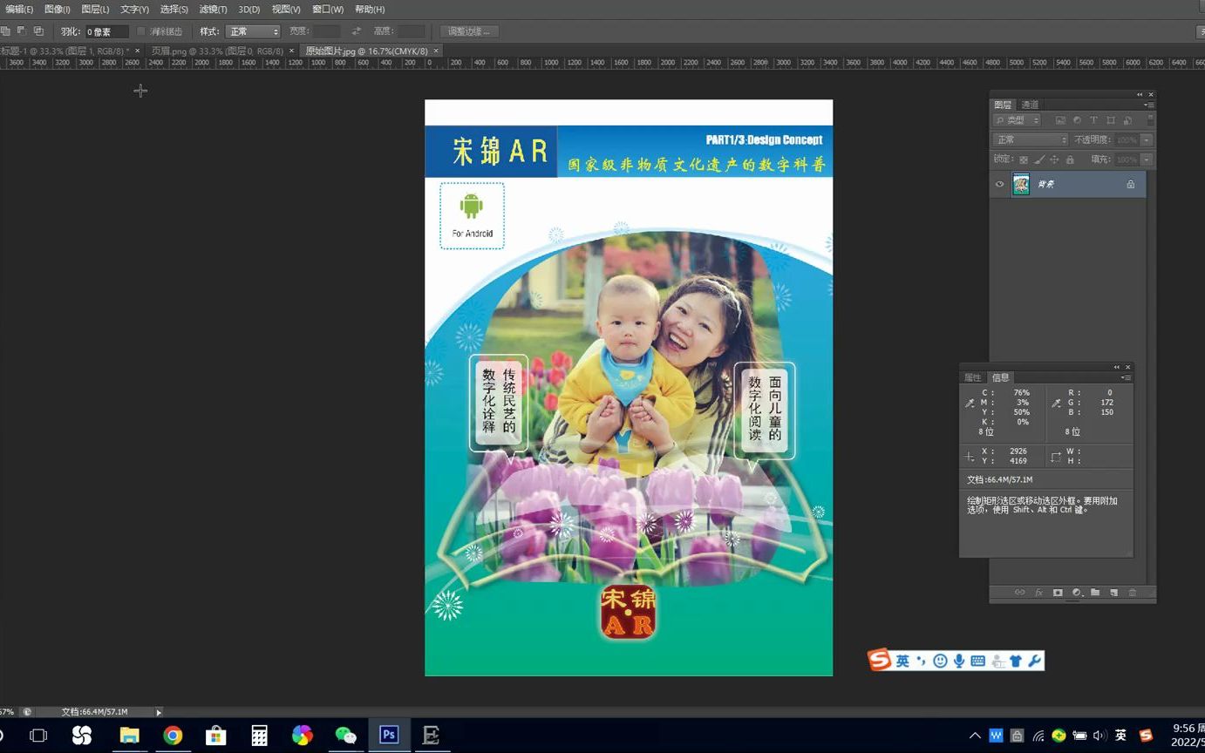Create a new group folder icon
The height and width of the screenshot is (753, 1205).
(x=1095, y=593)
